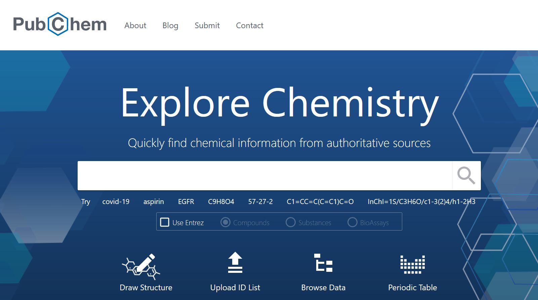Focus the main chemical search field
The height and width of the screenshot is (300, 538).
coord(265,176)
